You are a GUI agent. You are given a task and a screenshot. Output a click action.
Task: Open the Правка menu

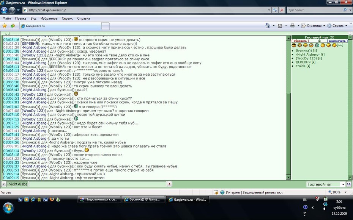tap(20, 19)
